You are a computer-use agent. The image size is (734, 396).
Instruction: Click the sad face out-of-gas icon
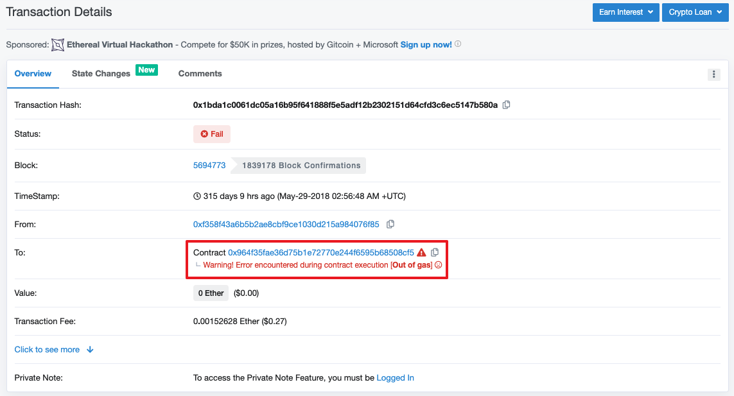438,265
